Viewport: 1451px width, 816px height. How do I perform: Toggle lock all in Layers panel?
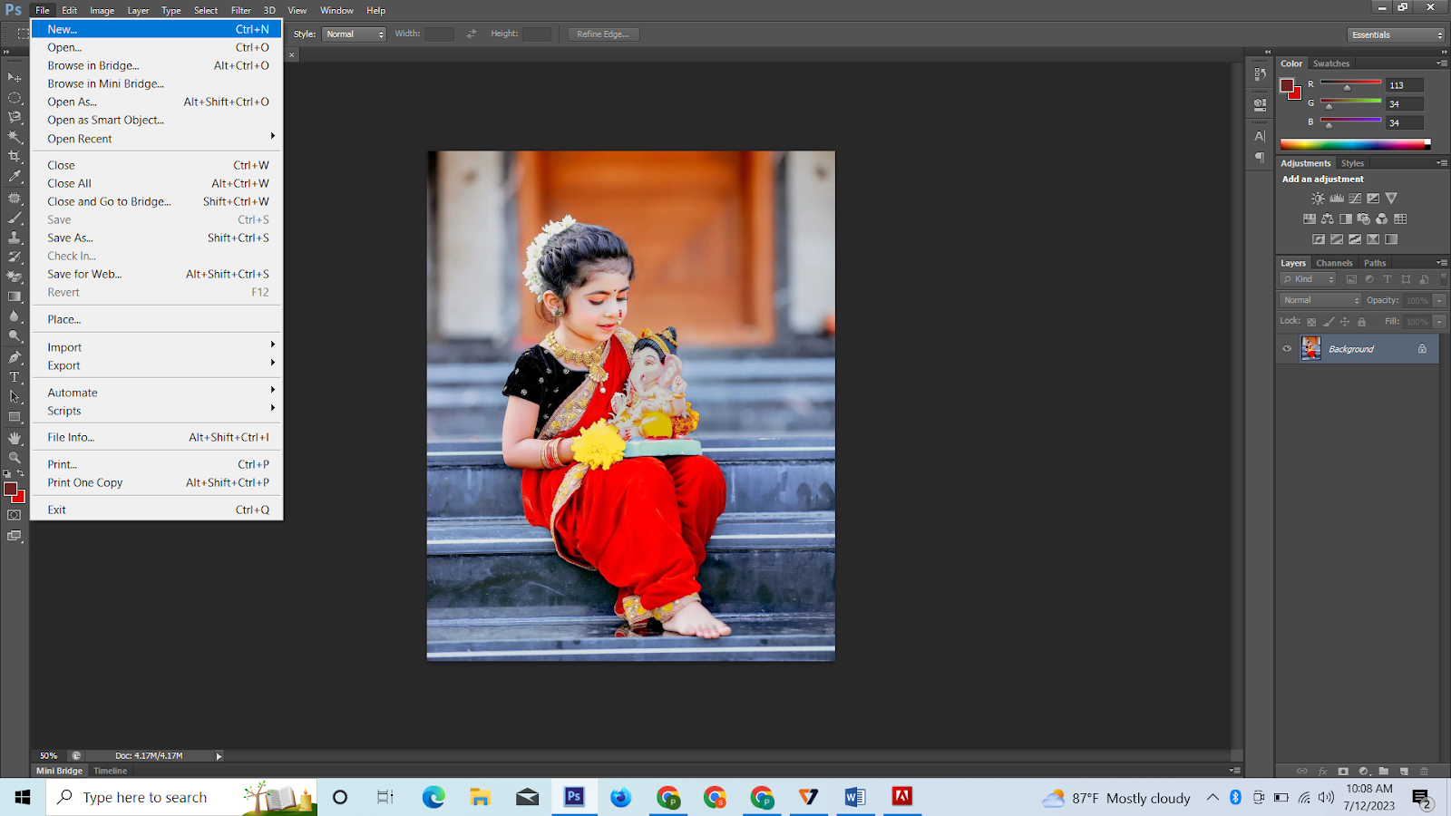click(1361, 322)
